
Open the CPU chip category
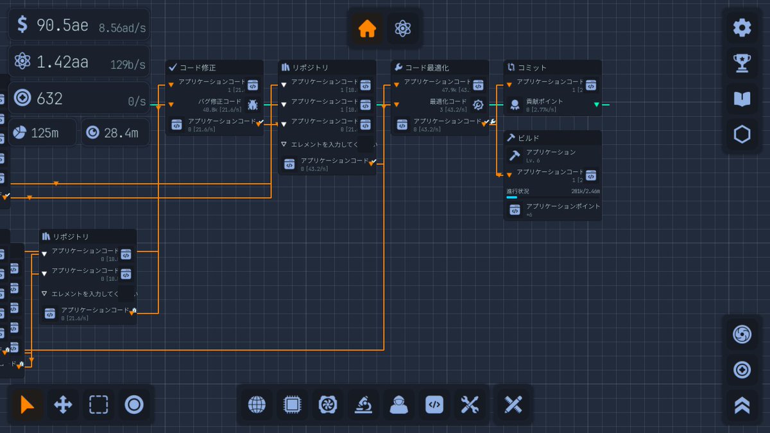pos(293,405)
